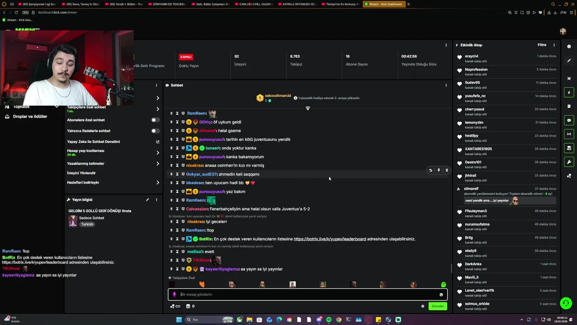Click the green ghost emote in emote row
Viewport: 577px width, 325px height.
(x=444, y=284)
